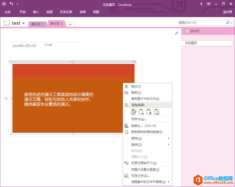Click the back navigation arrow icon
The height and width of the screenshot is (187, 235).
click(x=3, y=4)
